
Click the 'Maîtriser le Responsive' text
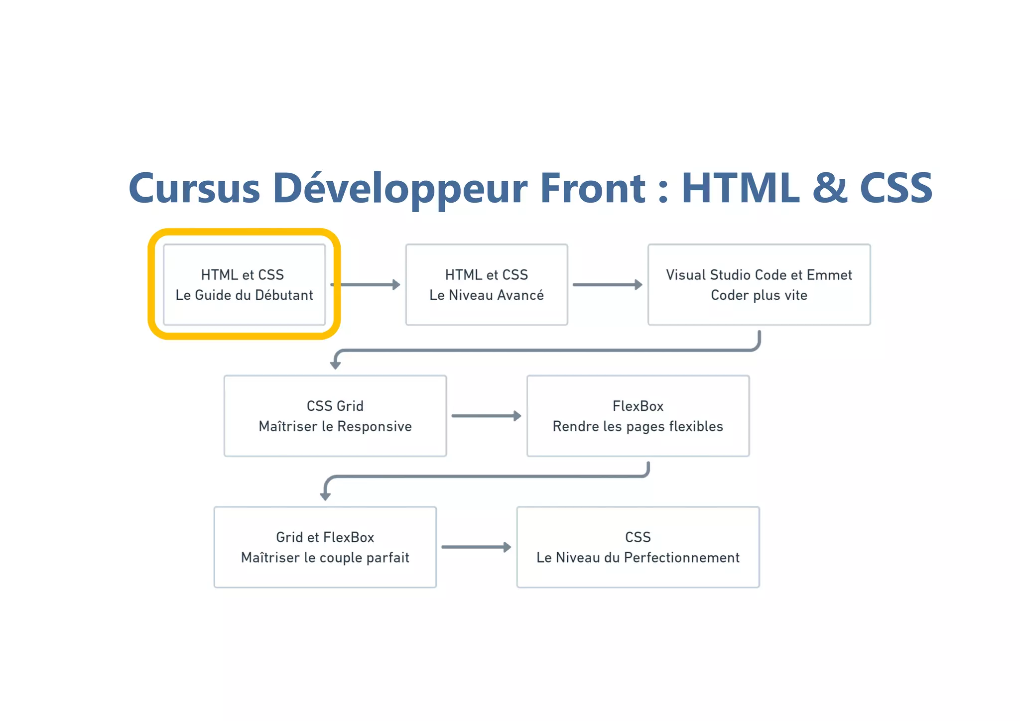coord(335,427)
